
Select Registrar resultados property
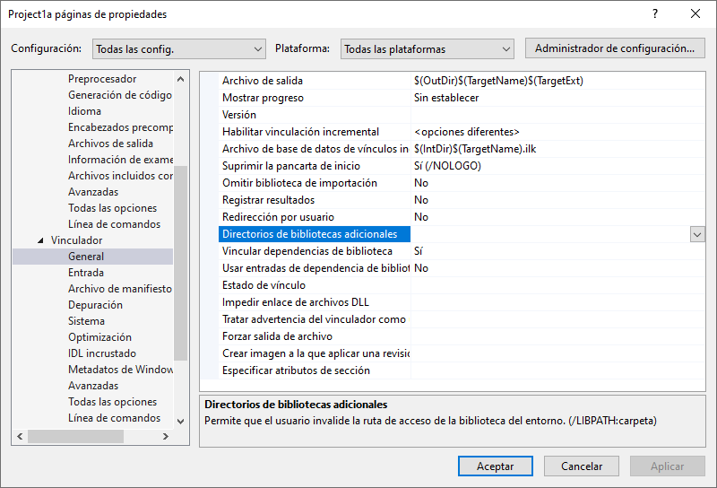coord(268,200)
